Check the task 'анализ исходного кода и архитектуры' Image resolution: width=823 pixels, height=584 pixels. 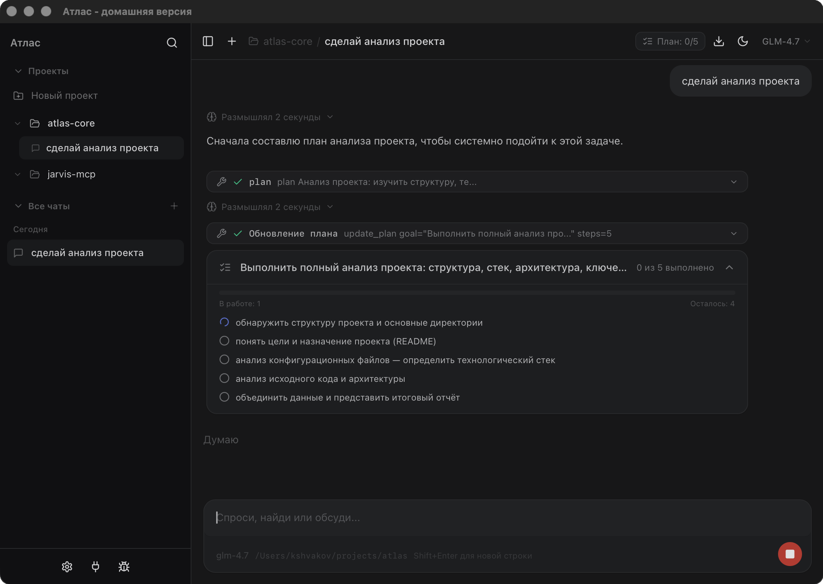pyautogui.click(x=224, y=378)
